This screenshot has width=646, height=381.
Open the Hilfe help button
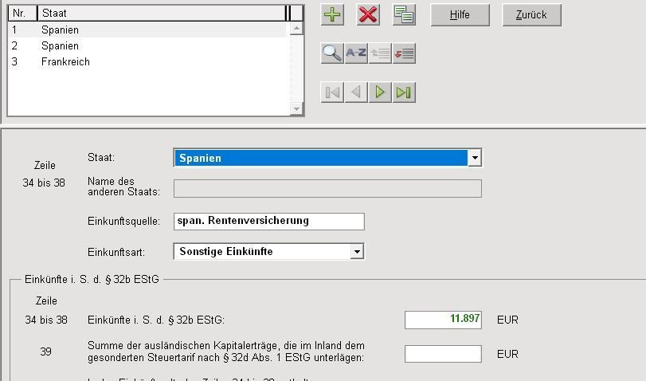pyautogui.click(x=460, y=15)
